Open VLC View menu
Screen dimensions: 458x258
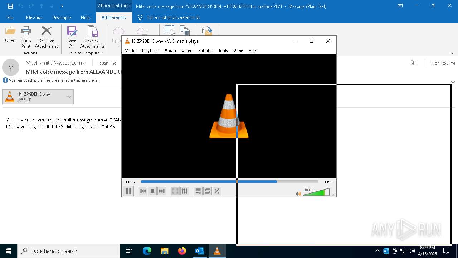coord(238,51)
